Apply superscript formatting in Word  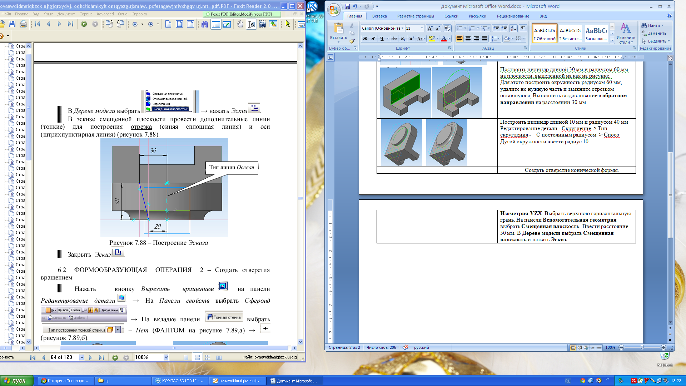(x=411, y=39)
